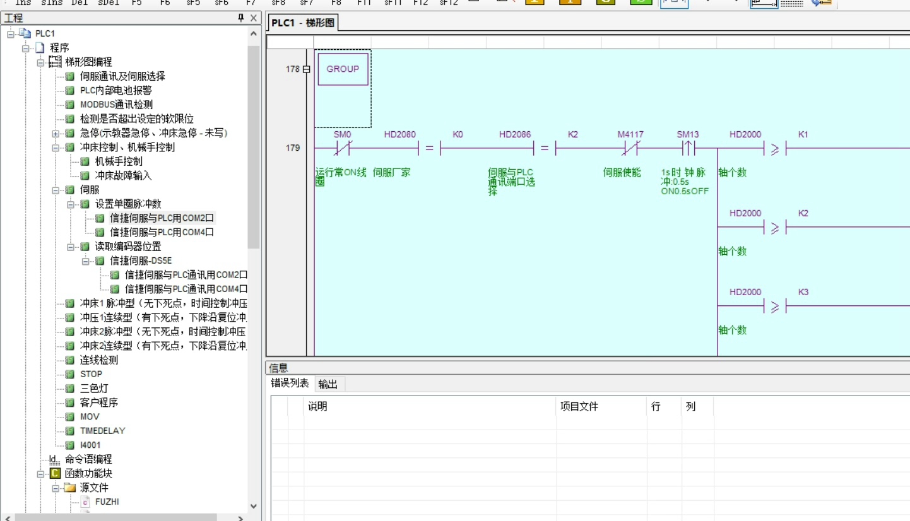Open the FUZHI C source file
This screenshot has width=910, height=521.
107,502
